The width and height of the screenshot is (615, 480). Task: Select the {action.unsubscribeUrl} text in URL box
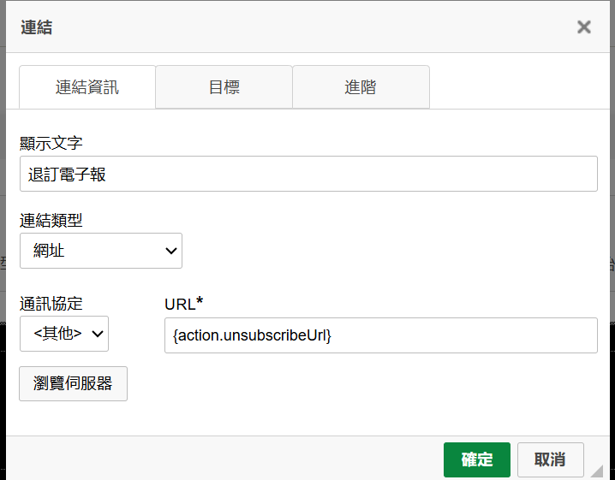(x=252, y=336)
